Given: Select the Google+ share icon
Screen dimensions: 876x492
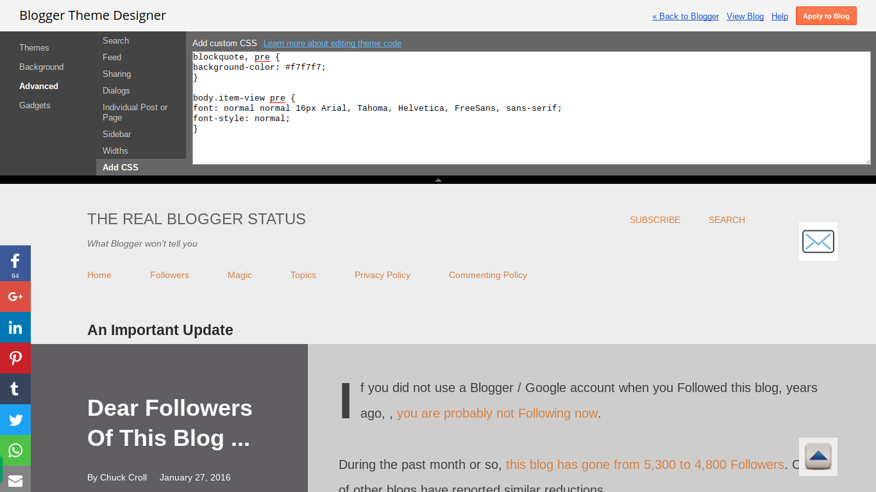Looking at the screenshot, I should 15,297.
